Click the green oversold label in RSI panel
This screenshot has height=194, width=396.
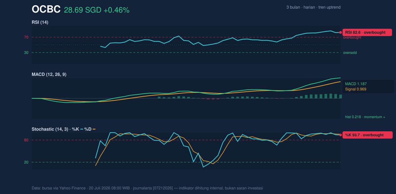click(350, 52)
